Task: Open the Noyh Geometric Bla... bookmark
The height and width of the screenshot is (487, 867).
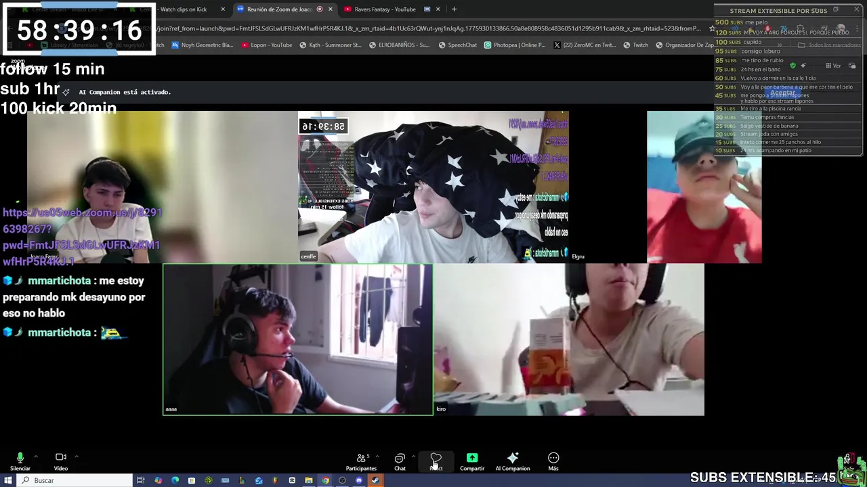Action: [x=203, y=45]
